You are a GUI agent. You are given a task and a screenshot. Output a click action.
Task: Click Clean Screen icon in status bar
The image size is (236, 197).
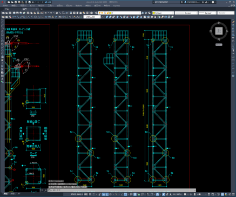230,194
